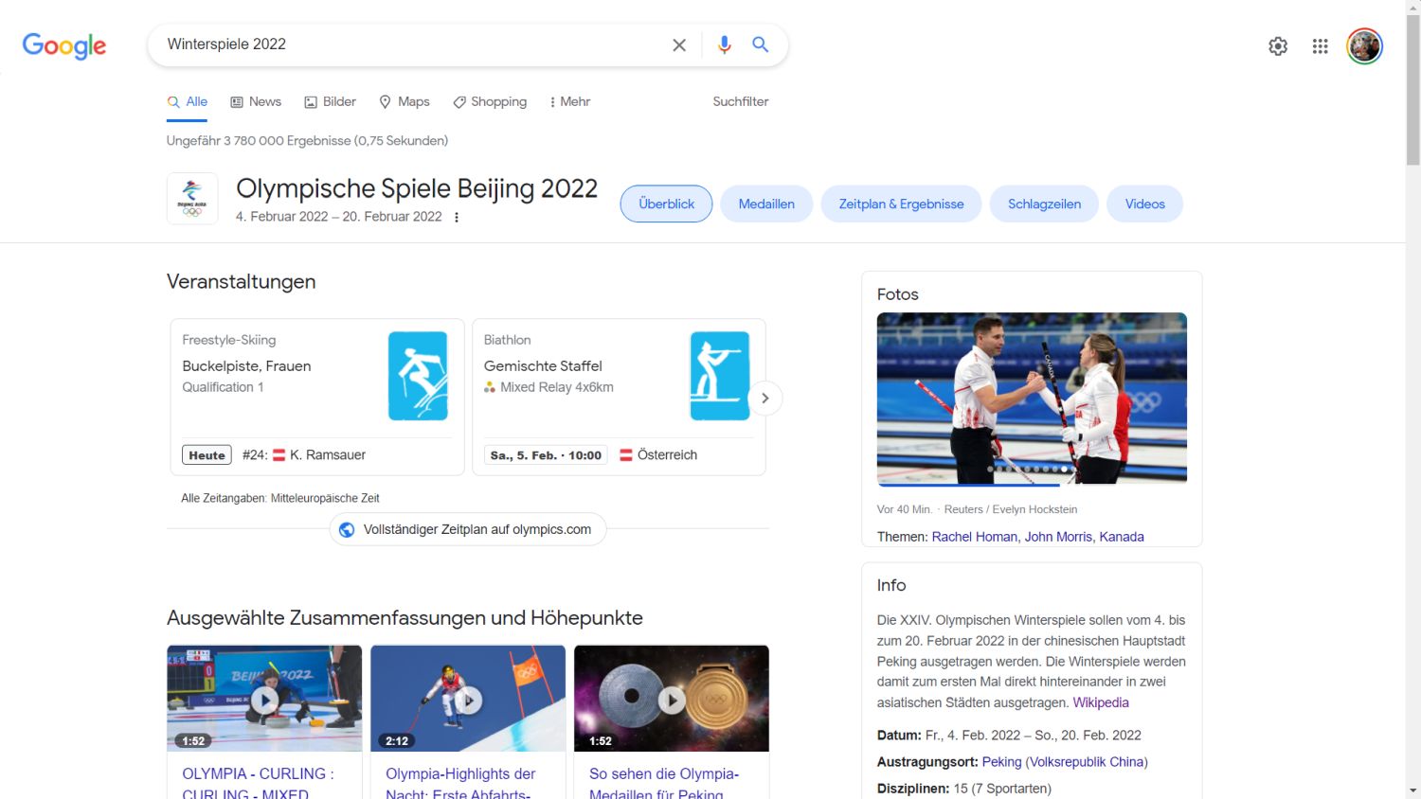
Task: Open the Google apps grid
Action: pyautogui.click(x=1320, y=45)
